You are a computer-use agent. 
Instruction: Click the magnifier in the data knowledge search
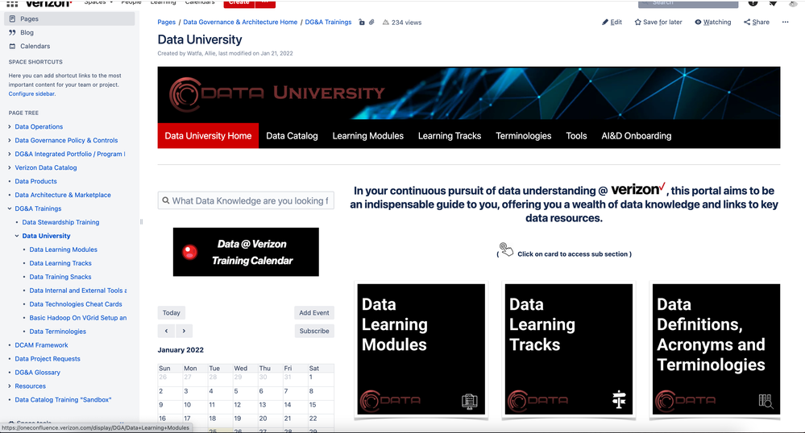(166, 200)
